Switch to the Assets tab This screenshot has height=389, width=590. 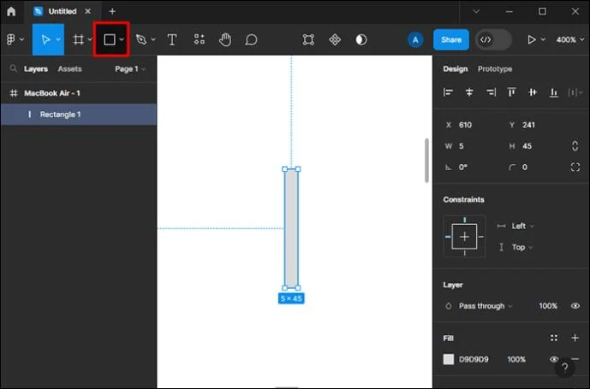coord(69,68)
